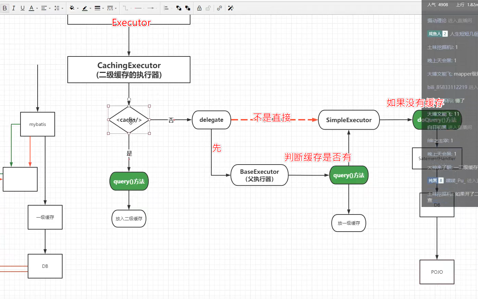Screen dimensions: 478x299
Task: Click the bring to front icon
Action: pos(178,8)
